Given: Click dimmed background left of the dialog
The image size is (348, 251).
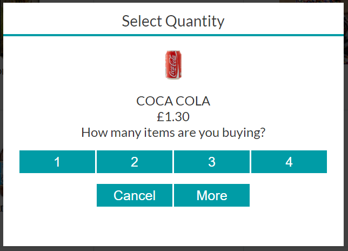Looking at the screenshot, I should (1, 133).
